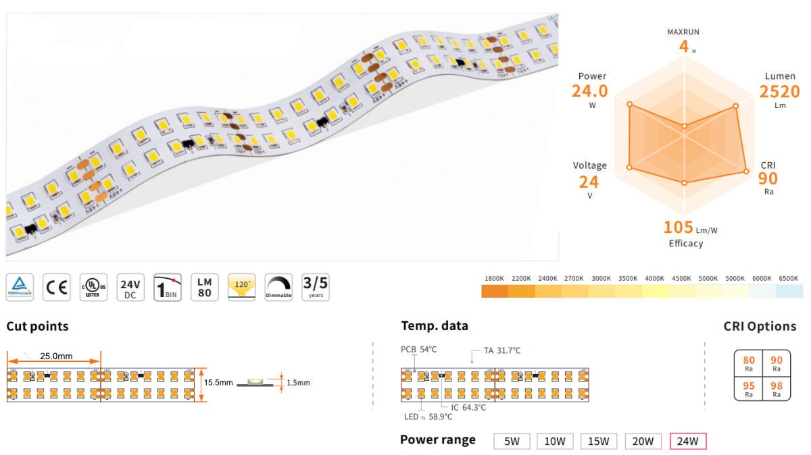Click the TUV Rheinland certification icon
The image size is (811, 455).
point(20,288)
